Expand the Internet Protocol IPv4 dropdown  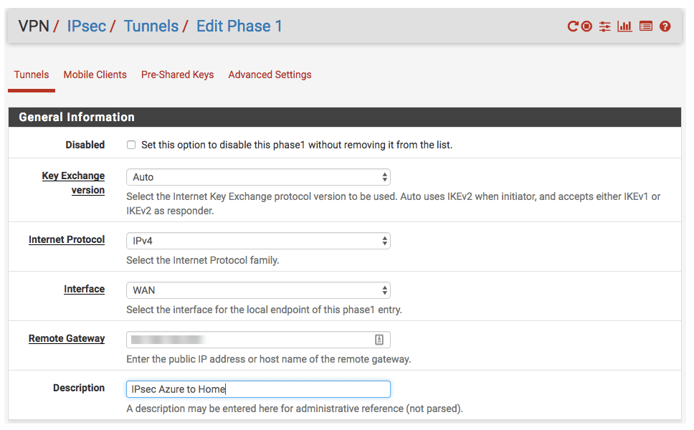click(258, 241)
